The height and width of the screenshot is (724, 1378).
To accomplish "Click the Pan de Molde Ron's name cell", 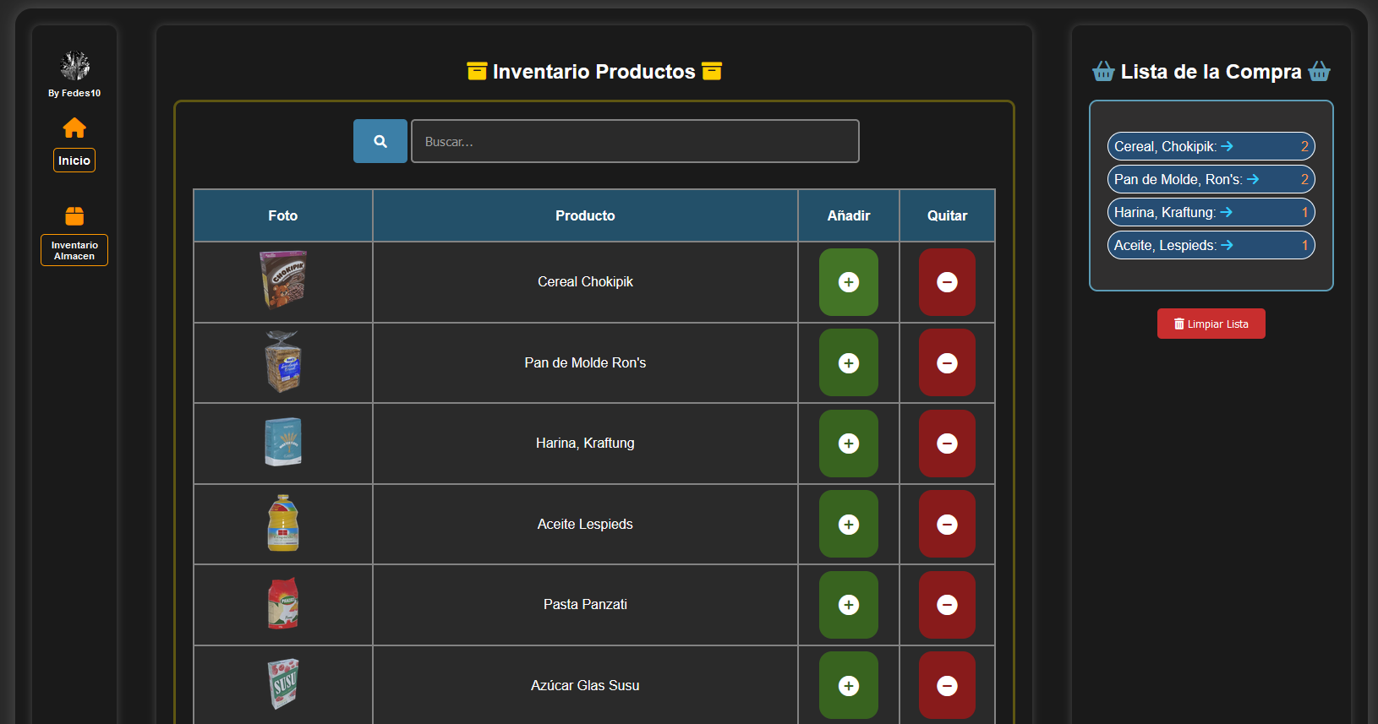I will (x=585, y=363).
